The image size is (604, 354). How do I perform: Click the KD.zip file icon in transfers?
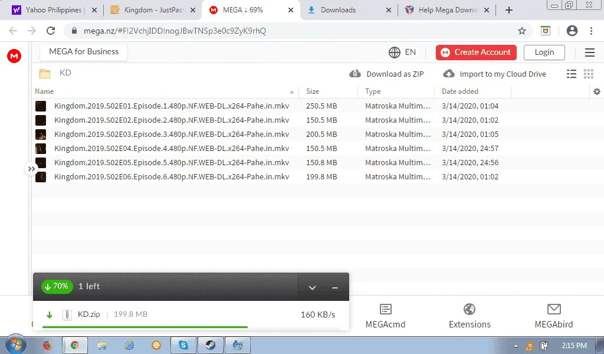click(x=67, y=314)
